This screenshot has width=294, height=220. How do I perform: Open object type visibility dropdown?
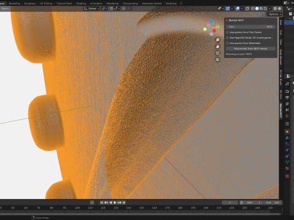(x=221, y=9)
